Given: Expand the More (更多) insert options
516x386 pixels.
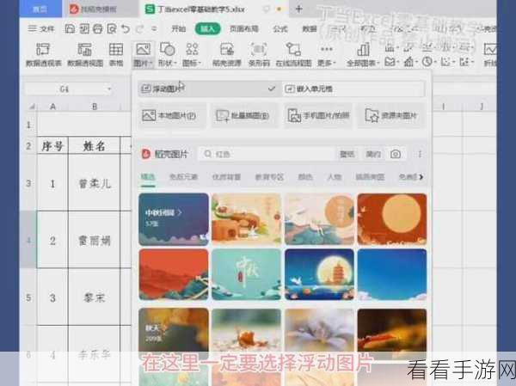Looking at the screenshot, I should pos(327,55).
